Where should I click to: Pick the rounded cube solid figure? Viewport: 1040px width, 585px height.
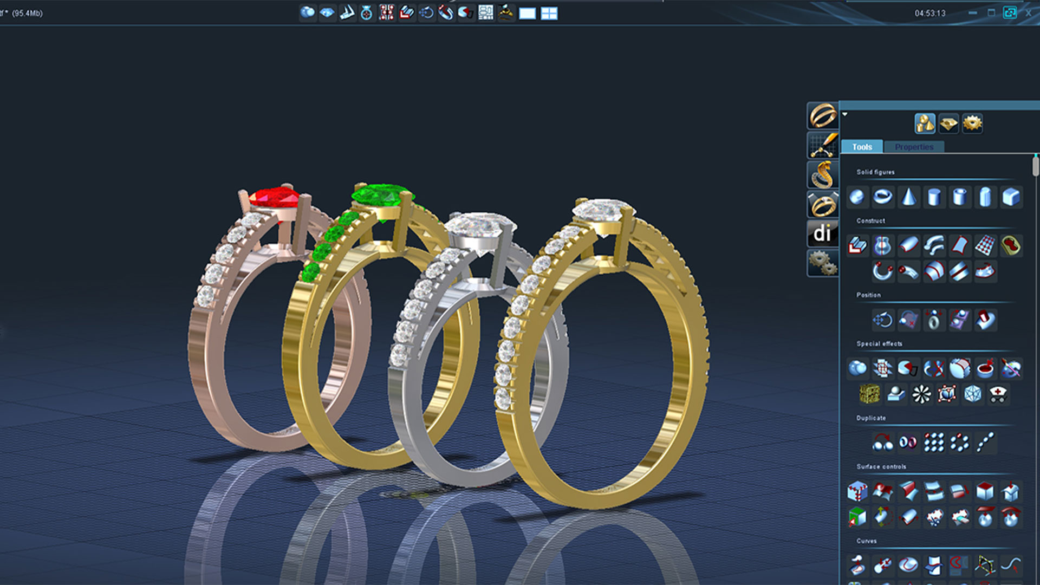click(x=1011, y=197)
